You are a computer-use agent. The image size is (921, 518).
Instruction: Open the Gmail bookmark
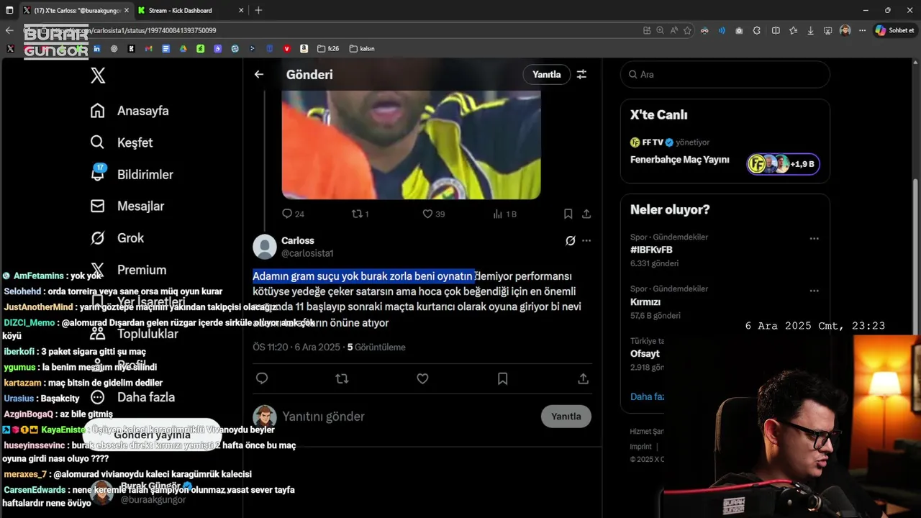pyautogui.click(x=149, y=49)
